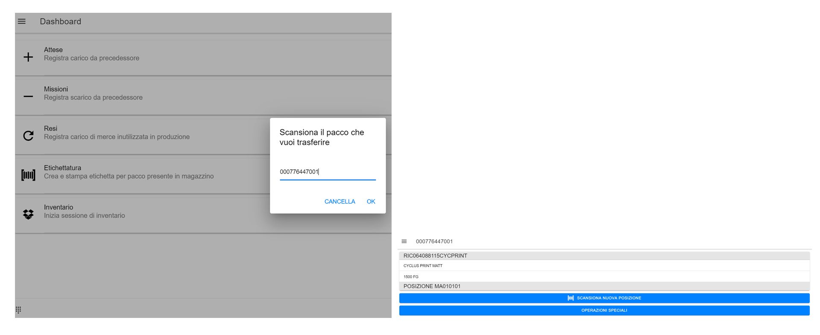
Task: Click the dialog title 'Scansiona il pacco che vuoi trasferire'
Action: pyautogui.click(x=322, y=137)
